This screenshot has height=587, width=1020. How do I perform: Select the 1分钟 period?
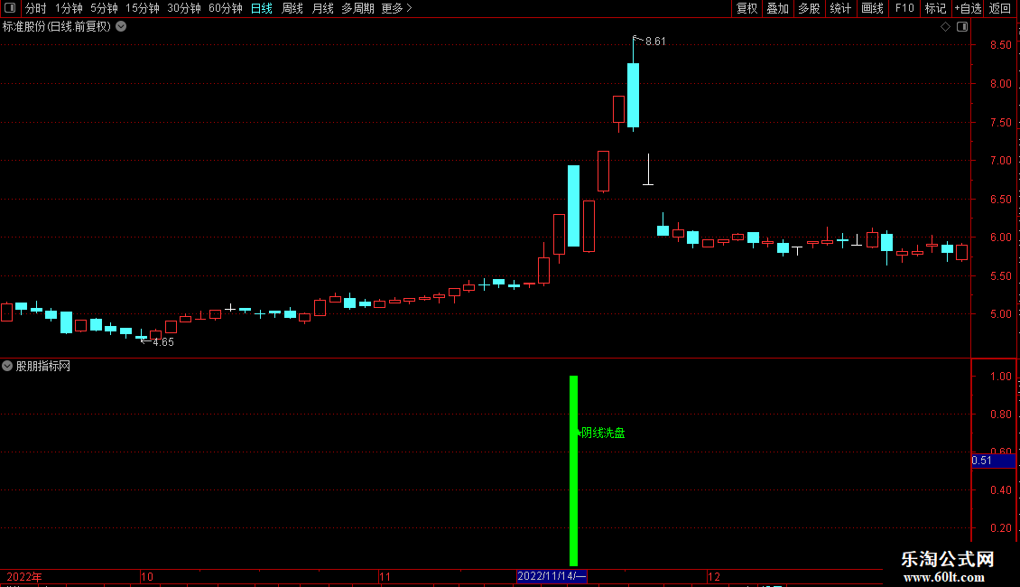(x=69, y=8)
